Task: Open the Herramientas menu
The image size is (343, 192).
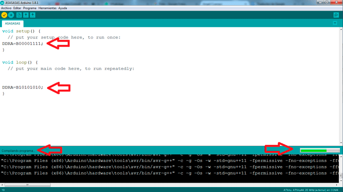Action: coord(47,8)
